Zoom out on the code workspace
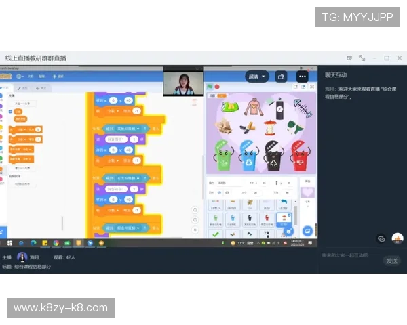 coord(195,221)
